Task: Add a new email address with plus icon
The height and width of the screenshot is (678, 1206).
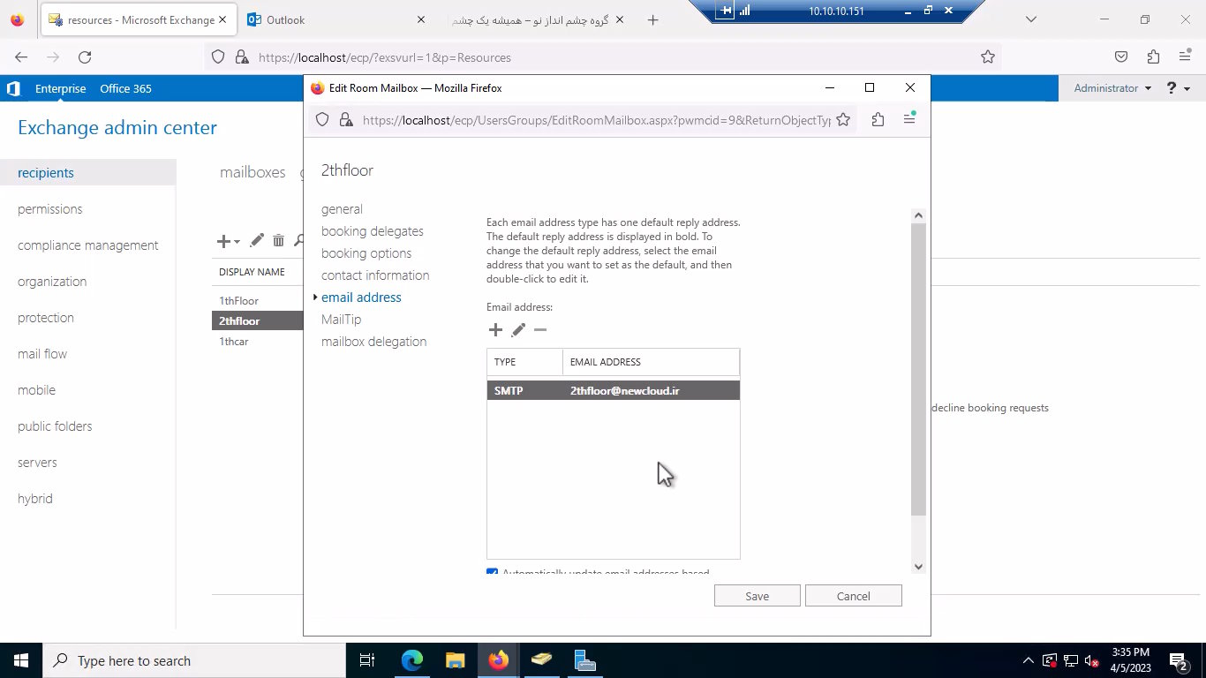Action: click(495, 329)
